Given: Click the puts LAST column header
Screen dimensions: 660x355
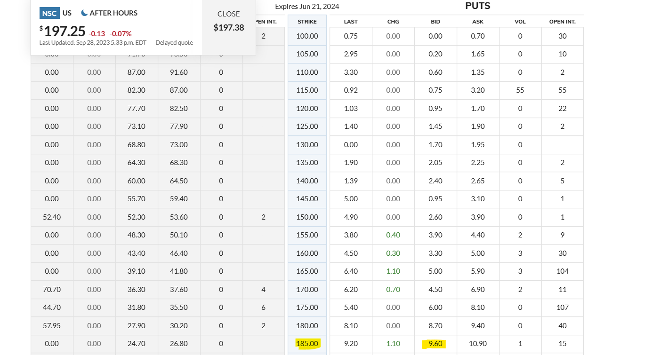Looking at the screenshot, I should pos(351,22).
